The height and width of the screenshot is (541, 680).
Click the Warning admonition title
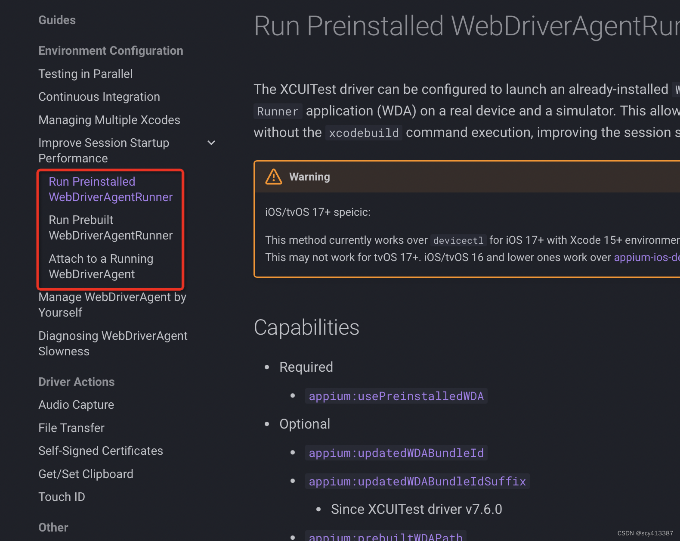coord(309,177)
